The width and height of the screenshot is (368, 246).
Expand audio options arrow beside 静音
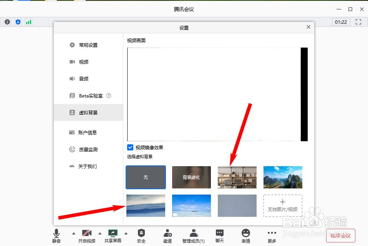pyautogui.click(x=74, y=233)
